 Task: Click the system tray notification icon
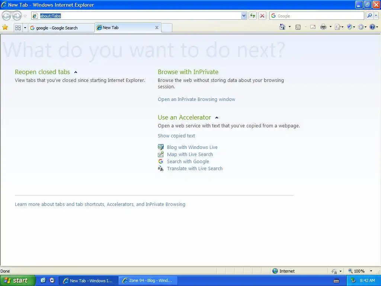[353, 280]
